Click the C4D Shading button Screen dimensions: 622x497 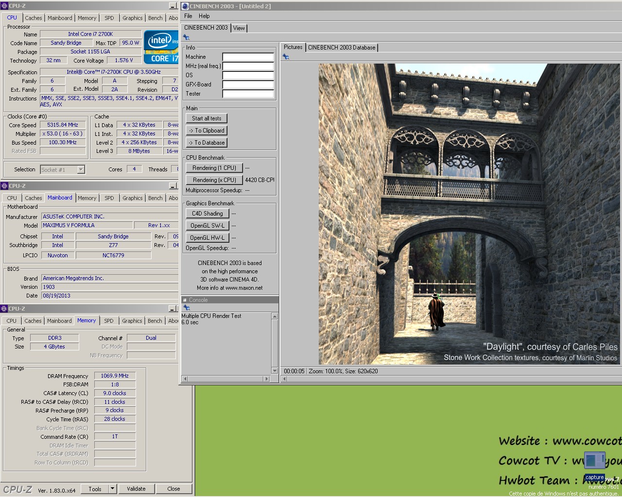(207, 214)
